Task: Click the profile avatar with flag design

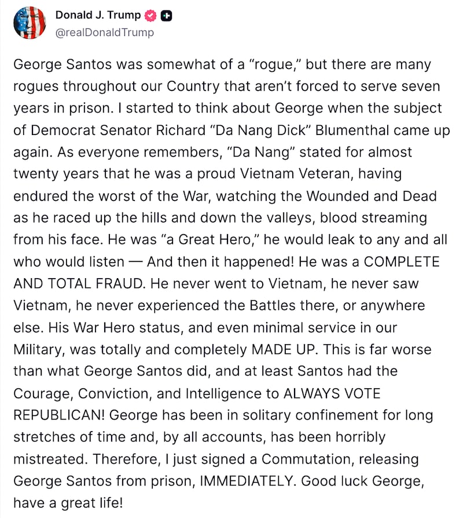Action: [x=30, y=23]
